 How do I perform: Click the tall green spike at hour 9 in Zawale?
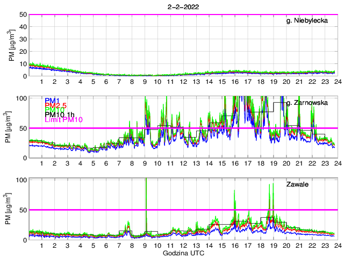point(146,199)
